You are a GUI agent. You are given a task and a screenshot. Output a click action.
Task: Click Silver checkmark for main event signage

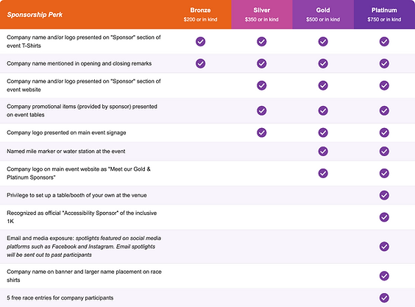point(261,133)
